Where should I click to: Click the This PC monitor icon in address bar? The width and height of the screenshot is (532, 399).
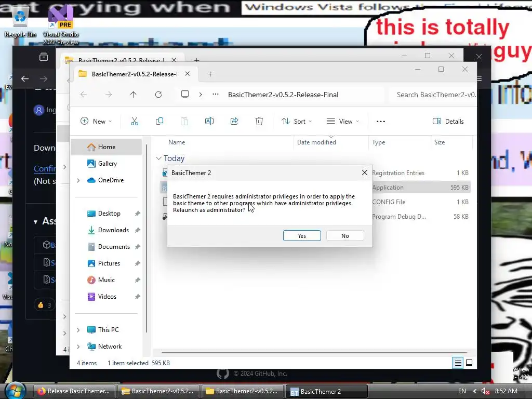[185, 95]
